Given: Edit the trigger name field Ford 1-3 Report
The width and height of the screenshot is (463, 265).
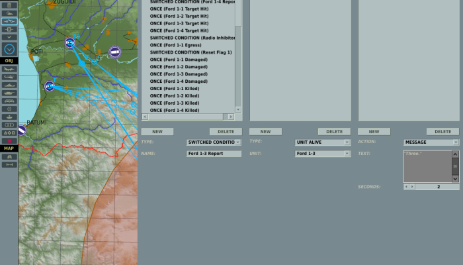Looking at the screenshot, I should point(214,154).
